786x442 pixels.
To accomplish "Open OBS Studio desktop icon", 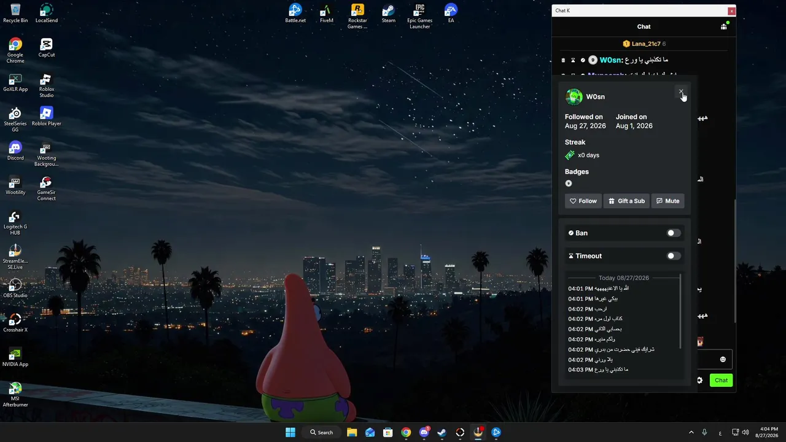I will (x=15, y=289).
